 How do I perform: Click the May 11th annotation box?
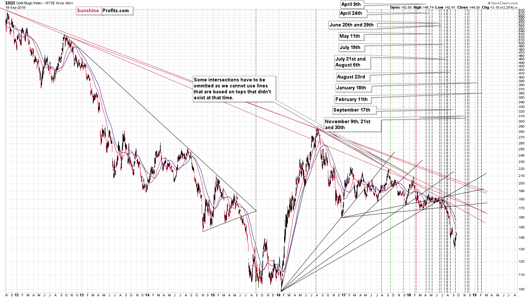pos(351,36)
